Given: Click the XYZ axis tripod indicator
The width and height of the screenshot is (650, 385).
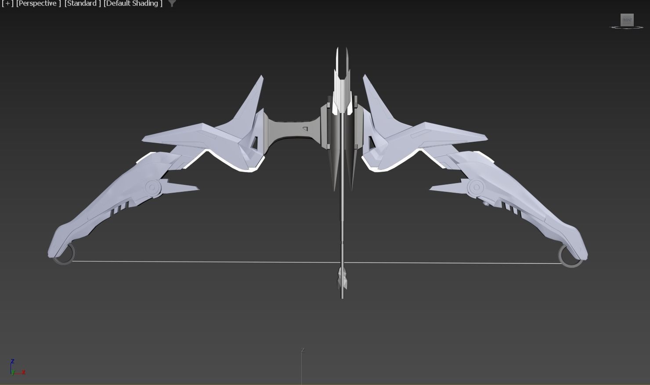Looking at the screenshot, I should pyautogui.click(x=16, y=368).
